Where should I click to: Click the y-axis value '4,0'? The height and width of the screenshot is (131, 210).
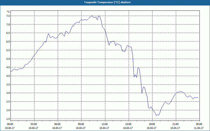8,76
